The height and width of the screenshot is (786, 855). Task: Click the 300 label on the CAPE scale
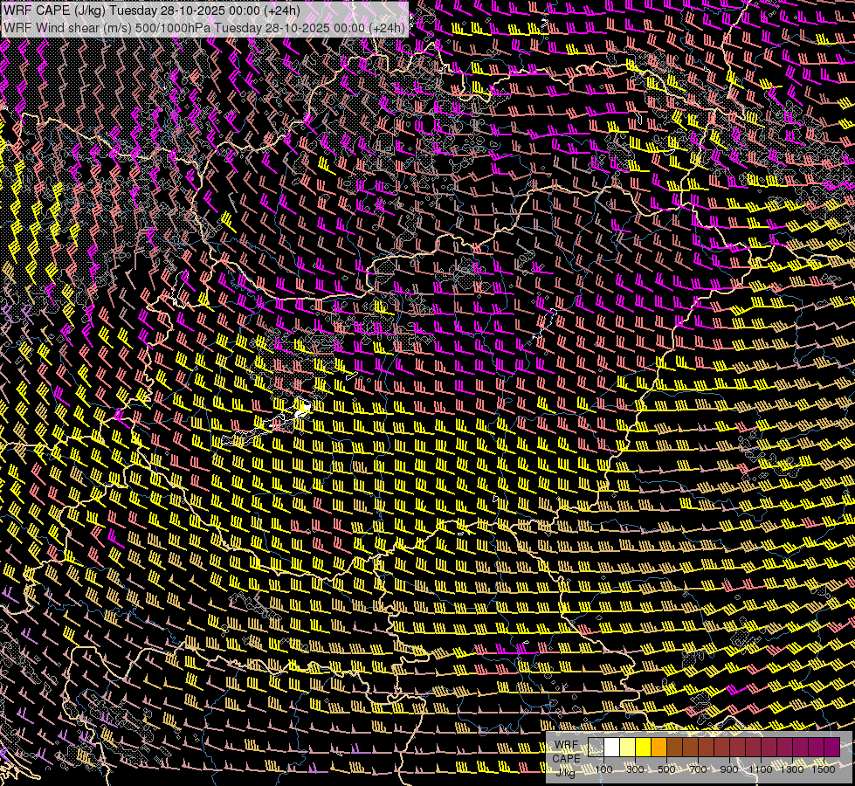635,769
